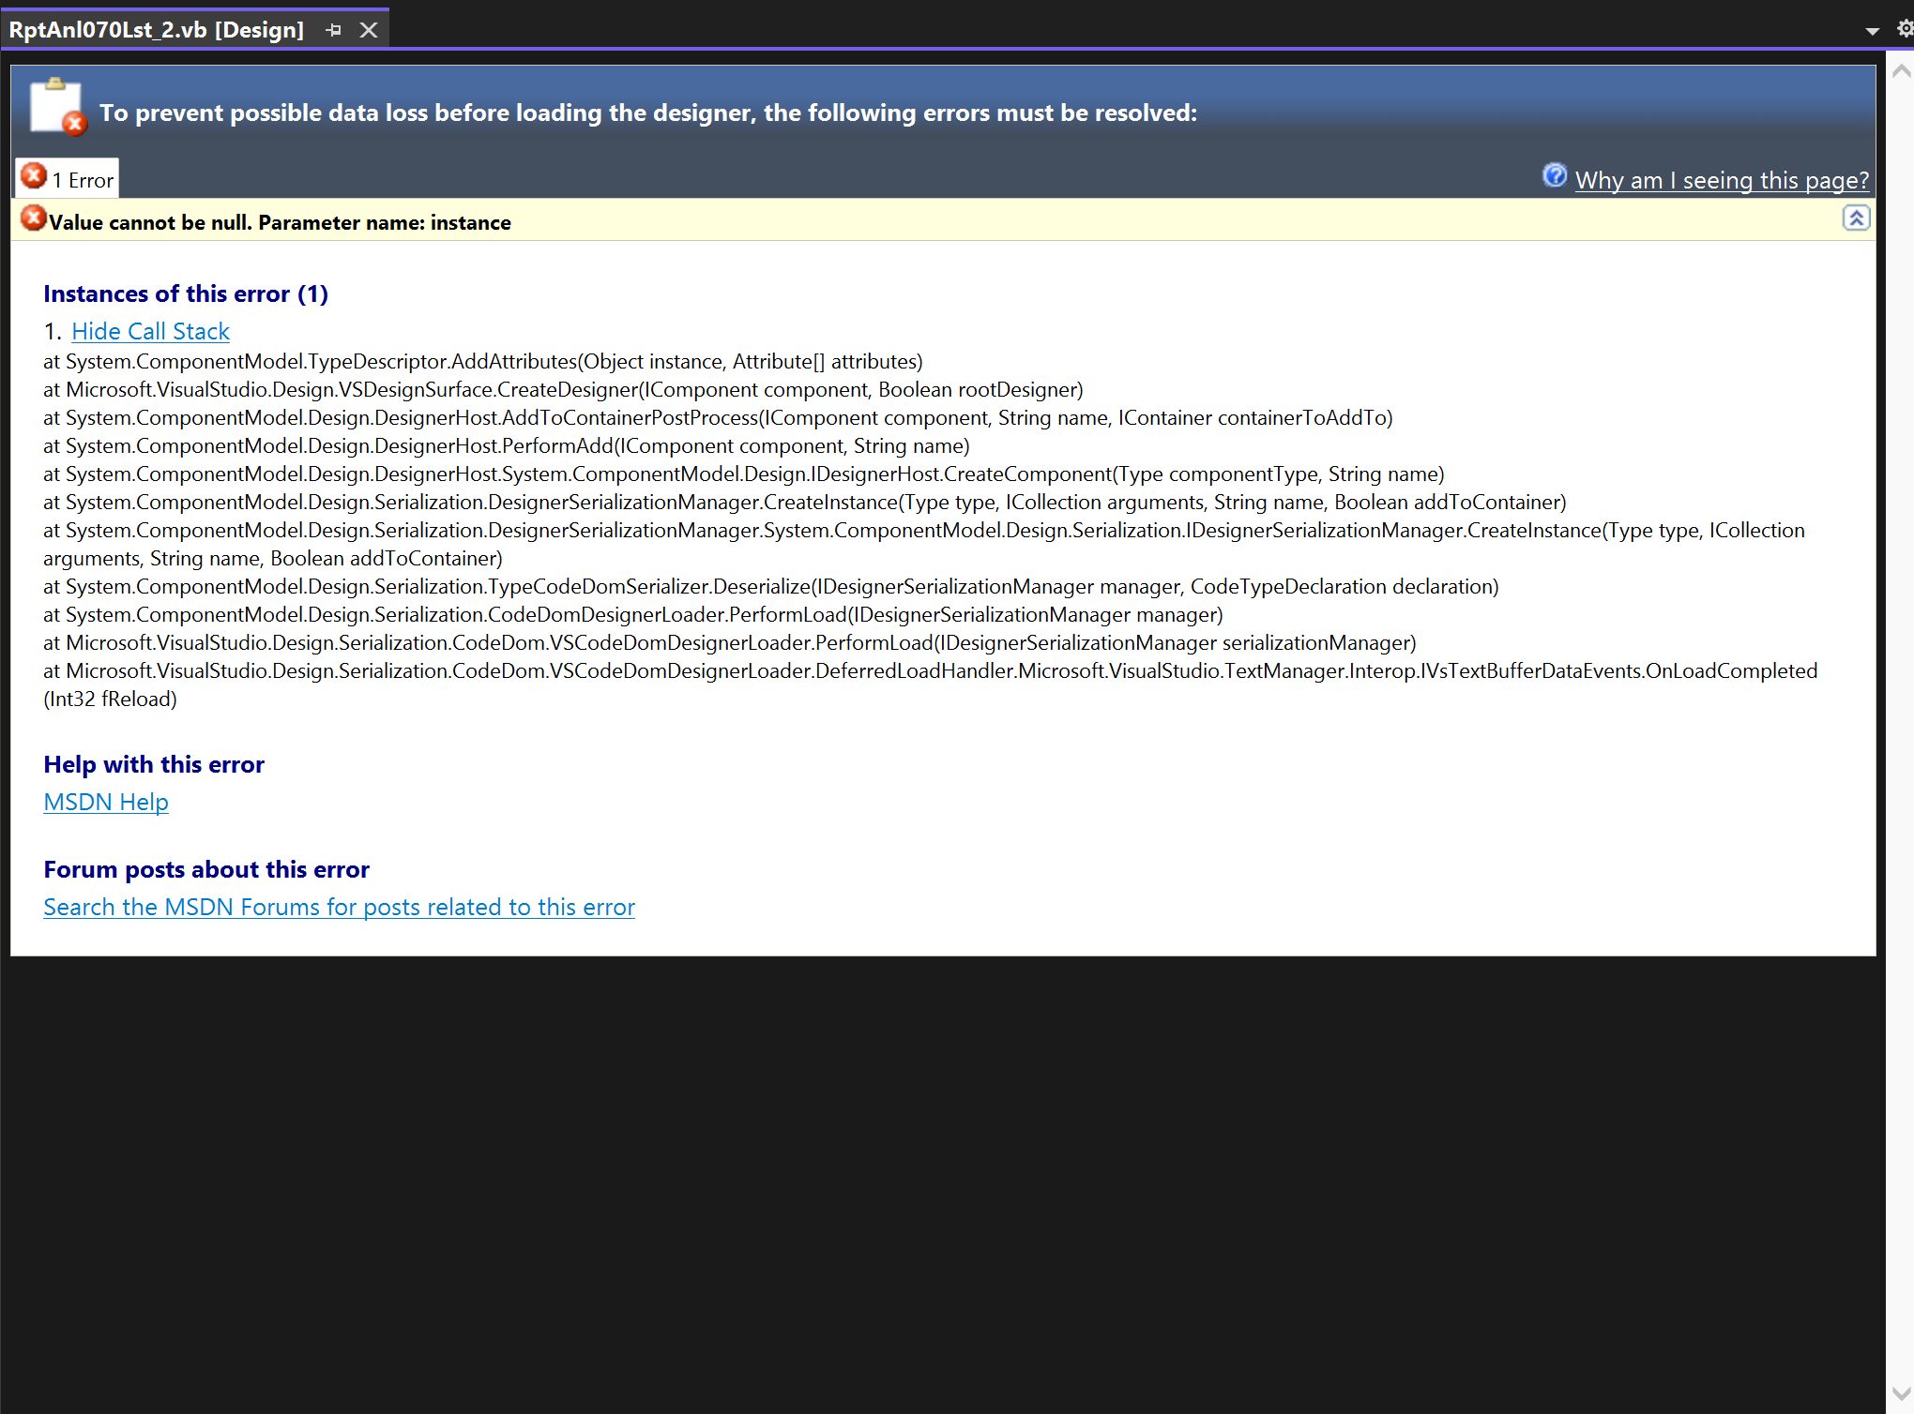Hide Call Stack for error instance

[x=150, y=331]
